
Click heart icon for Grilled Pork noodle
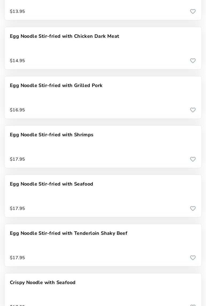(193, 110)
